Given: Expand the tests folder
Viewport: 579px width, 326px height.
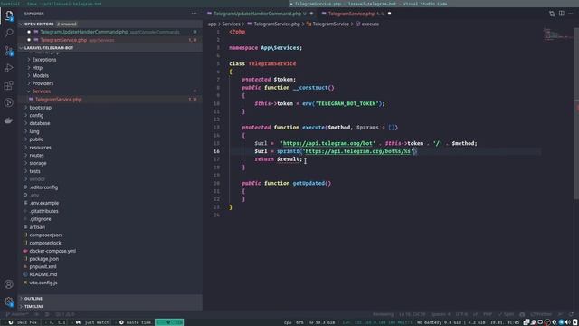Looking at the screenshot, I should click(x=34, y=171).
